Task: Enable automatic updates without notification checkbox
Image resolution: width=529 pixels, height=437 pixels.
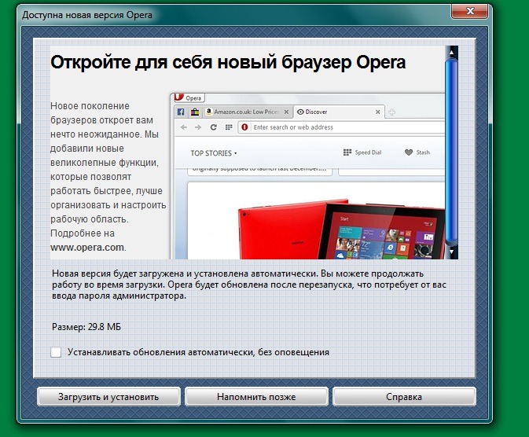Action: point(56,352)
